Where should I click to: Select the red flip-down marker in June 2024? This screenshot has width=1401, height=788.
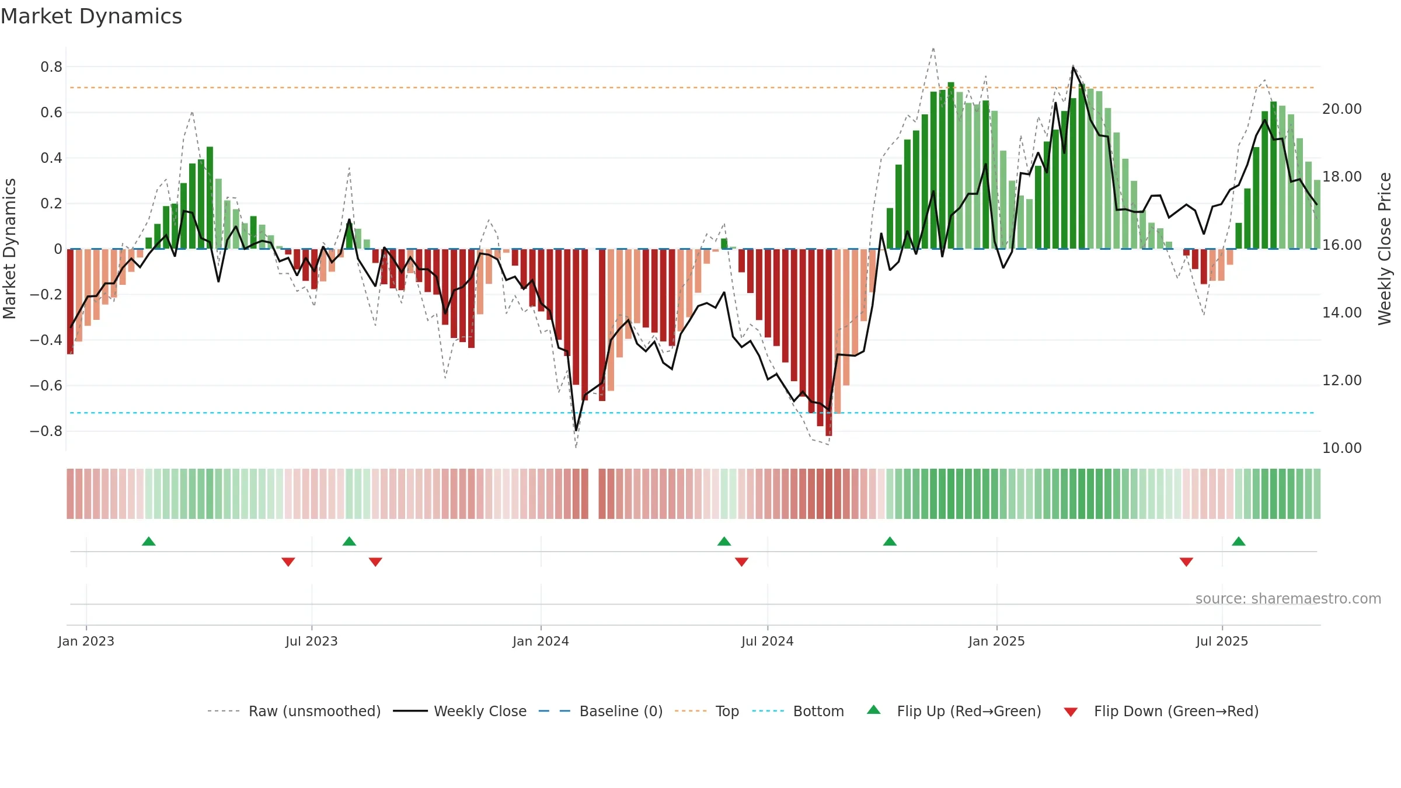click(741, 562)
